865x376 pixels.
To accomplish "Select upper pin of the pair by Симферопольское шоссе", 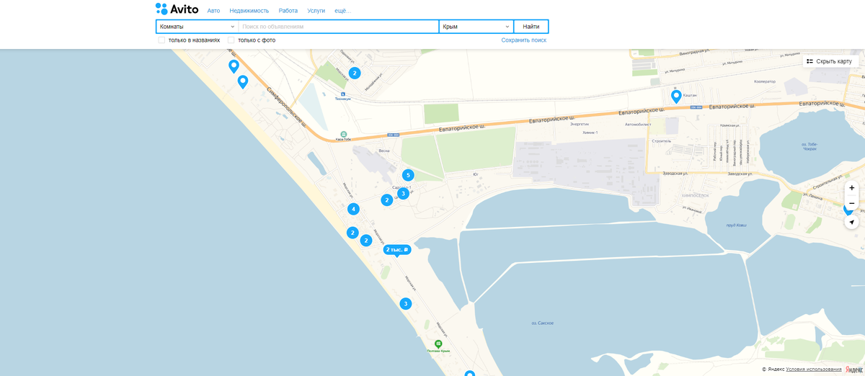I will 234,66.
